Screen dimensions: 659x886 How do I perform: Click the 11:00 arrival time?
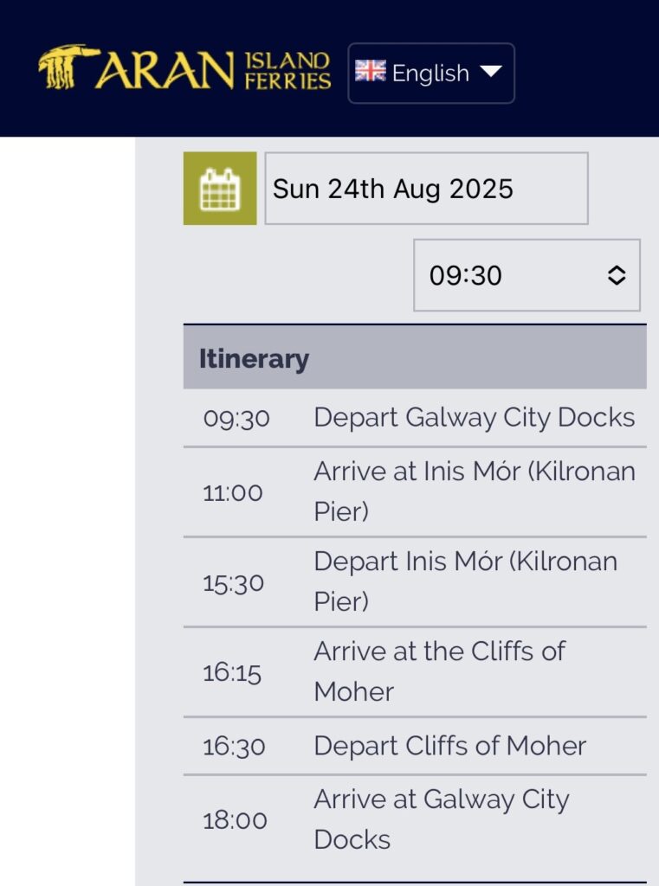(233, 493)
